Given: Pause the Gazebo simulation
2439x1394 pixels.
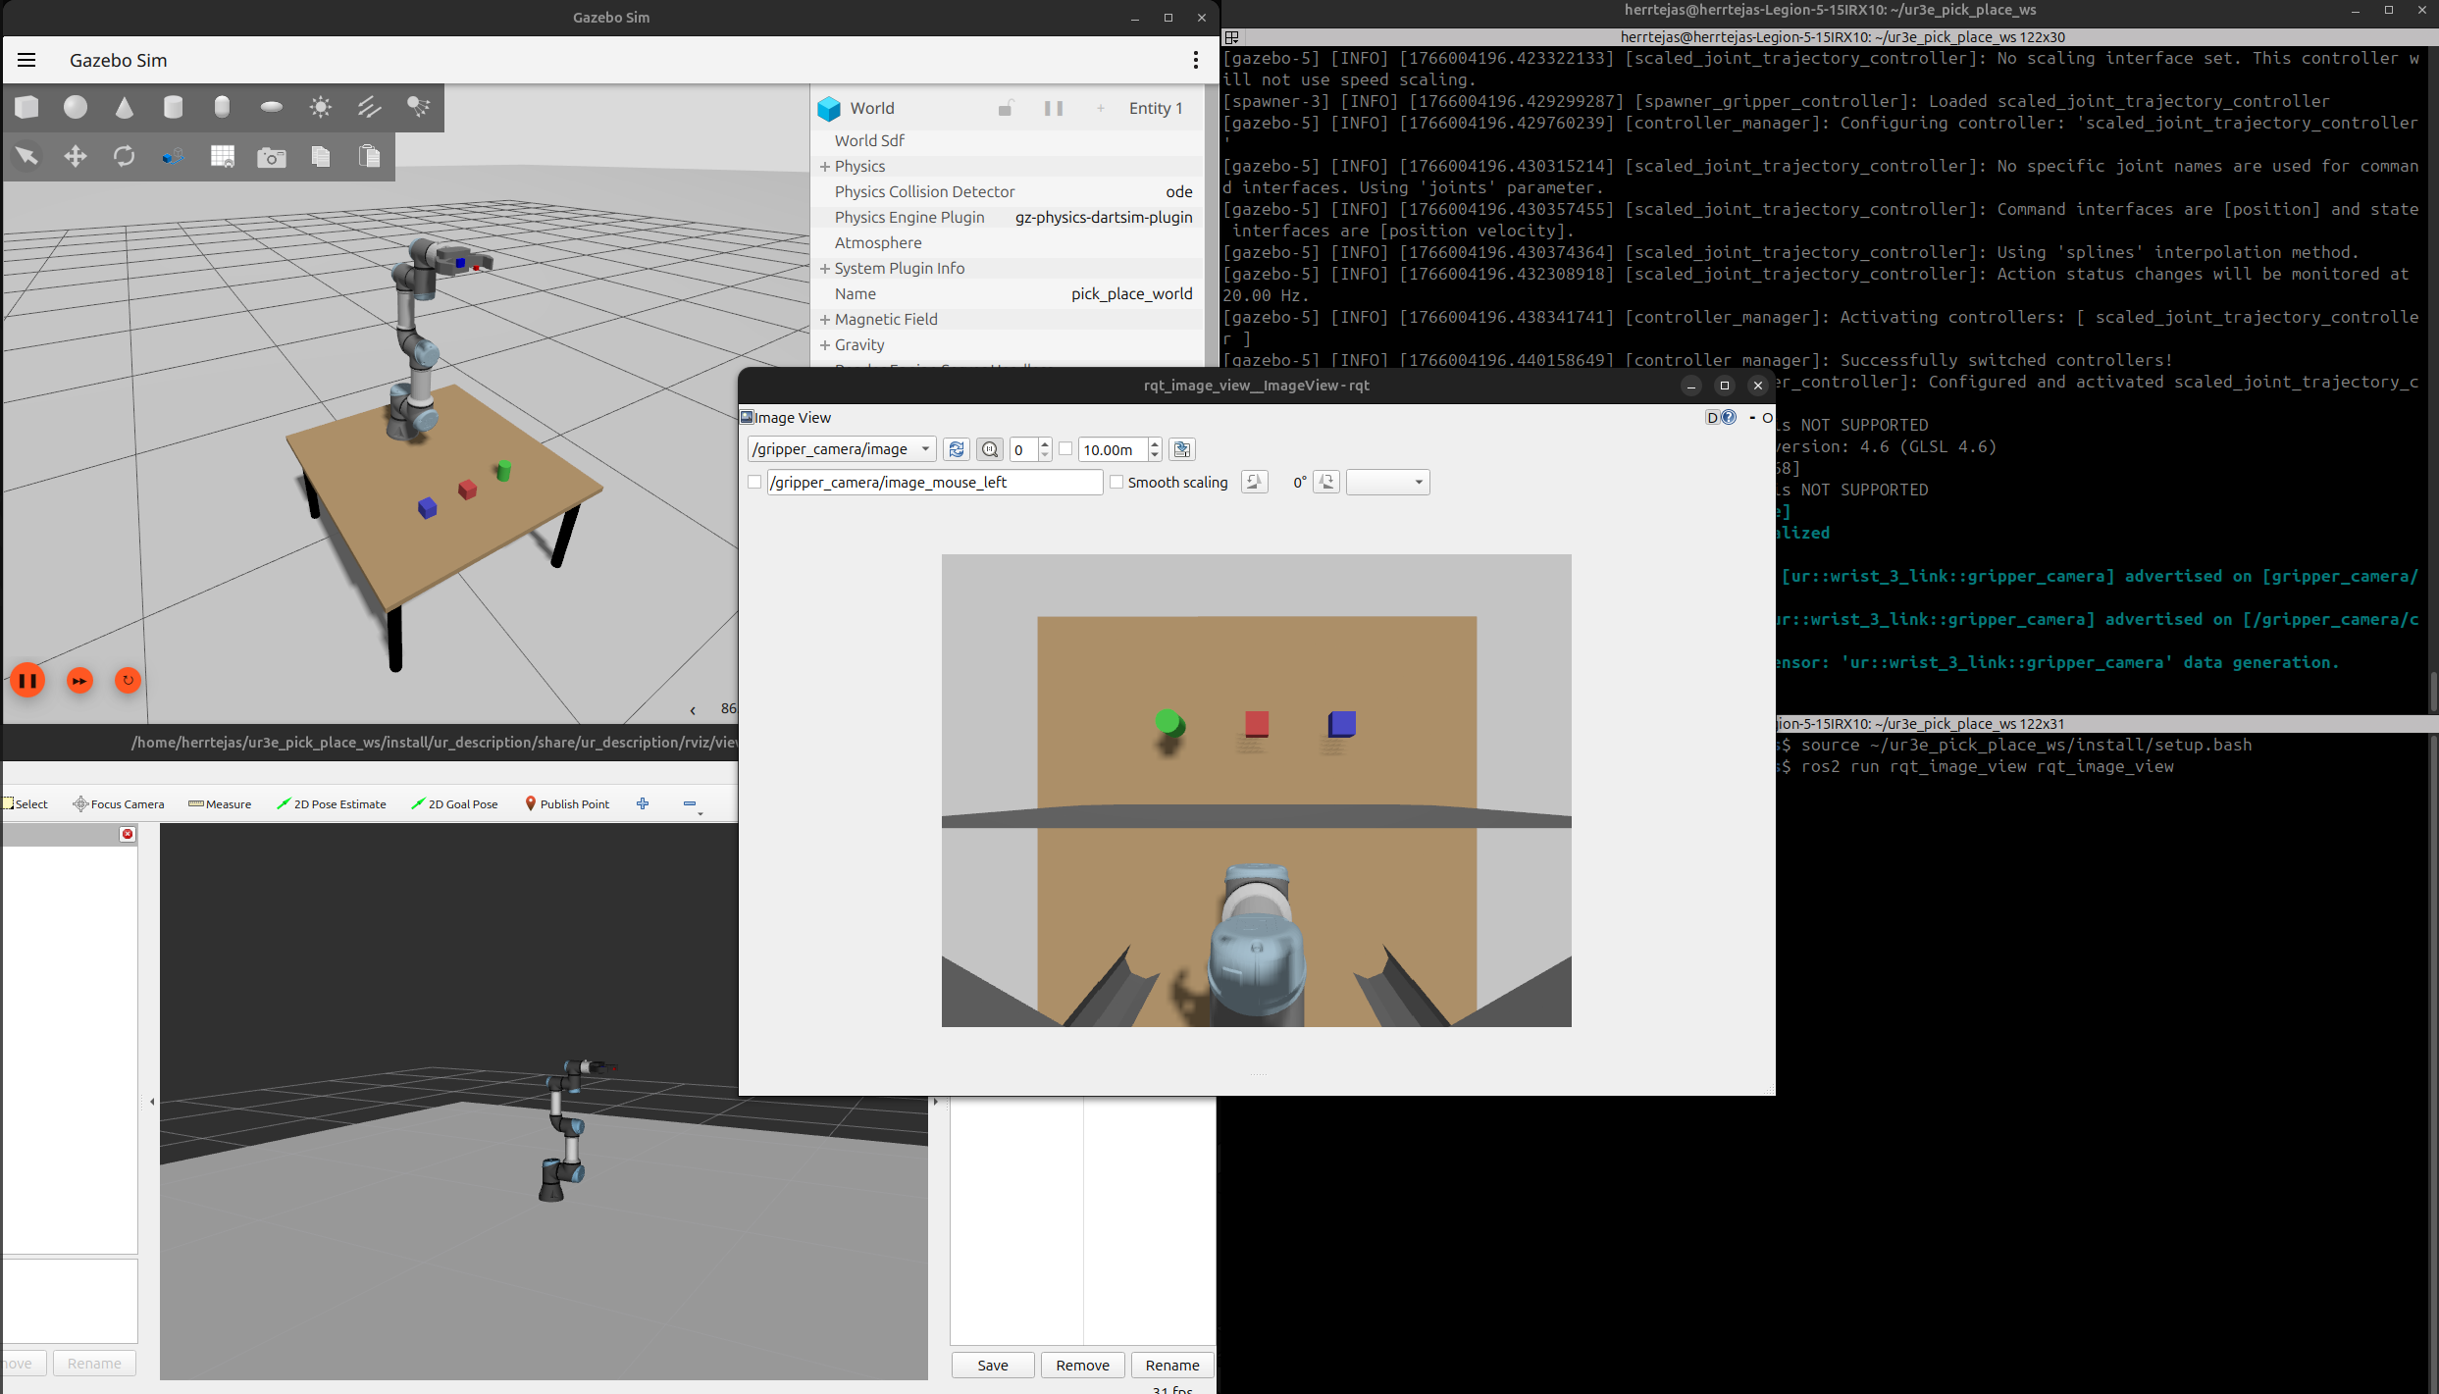Looking at the screenshot, I should [x=27, y=680].
